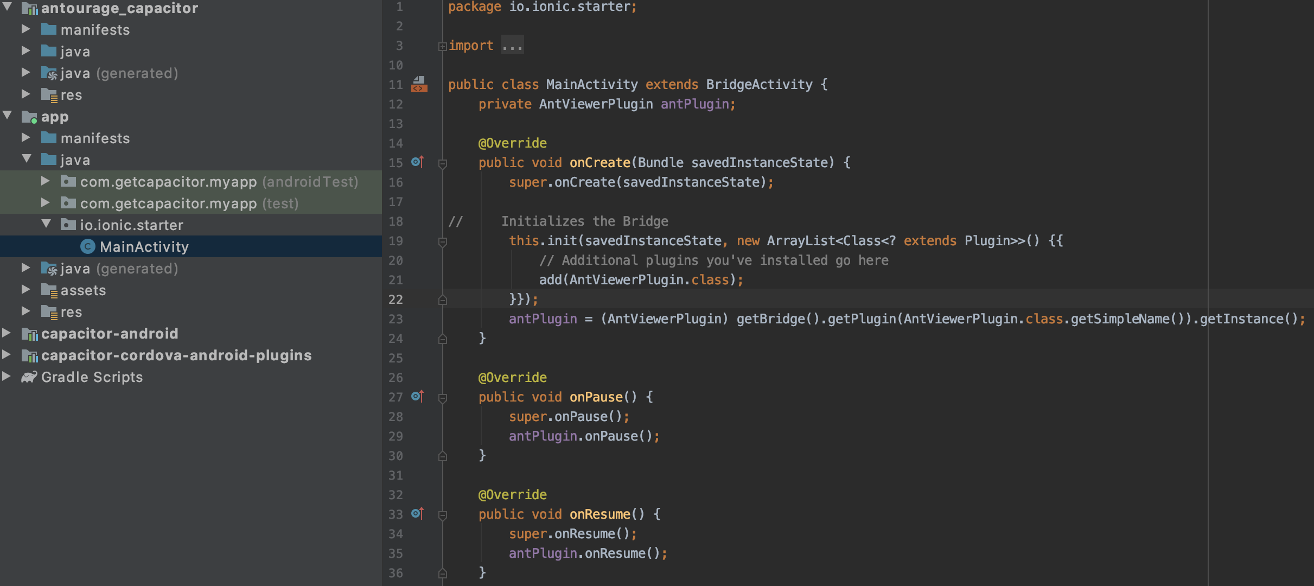Viewport: 1314px width, 586px height.
Task: Click Gradle Scripts elephant icon
Action: 29,377
